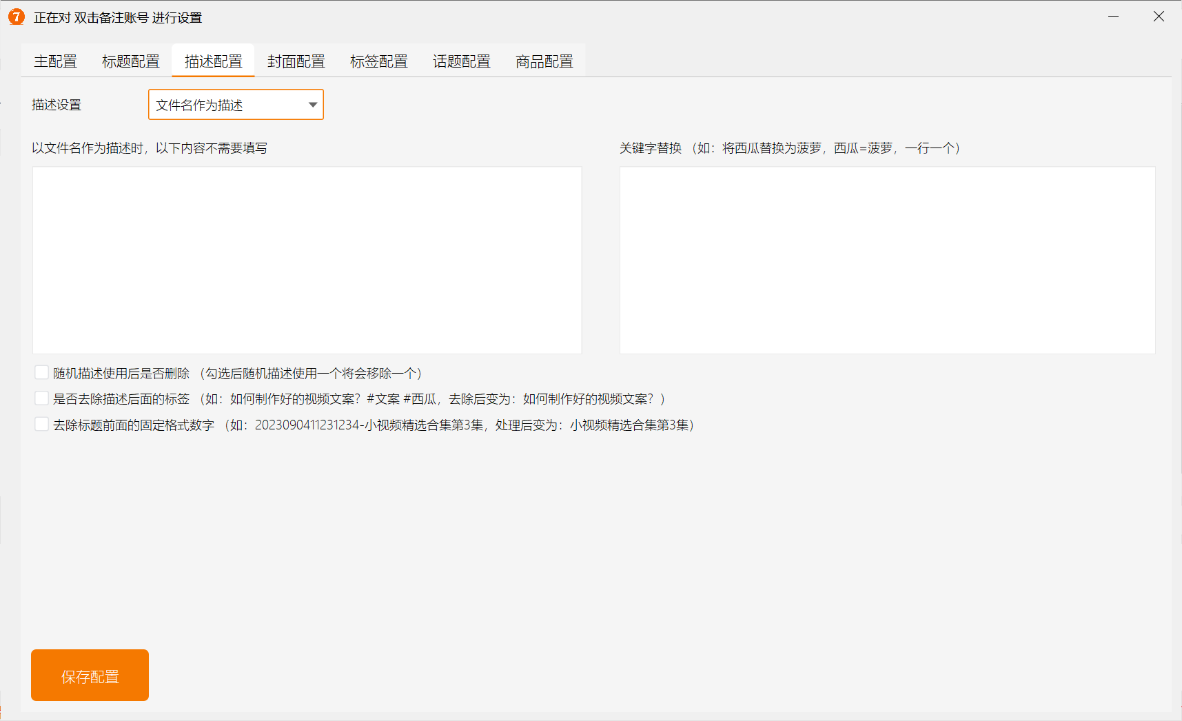1182x721 pixels.
Task: Select the 描述配置 tab
Action: [213, 61]
